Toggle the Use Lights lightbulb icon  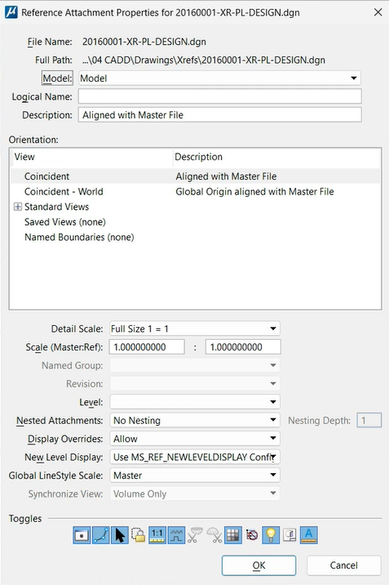[x=271, y=535]
